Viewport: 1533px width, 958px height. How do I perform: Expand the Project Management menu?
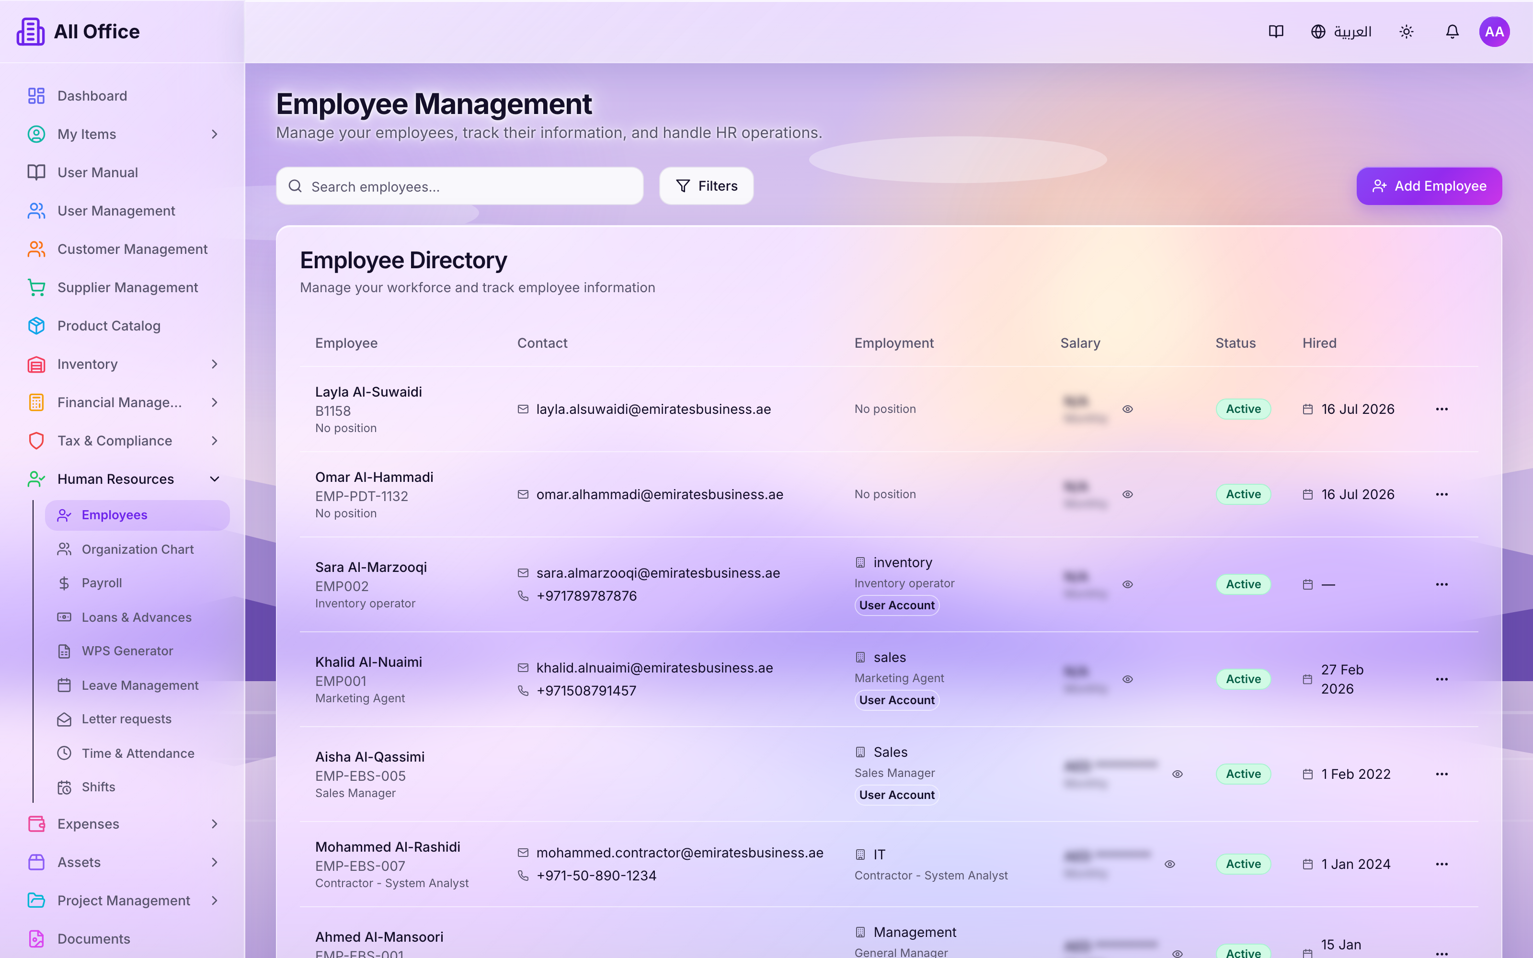click(x=122, y=901)
